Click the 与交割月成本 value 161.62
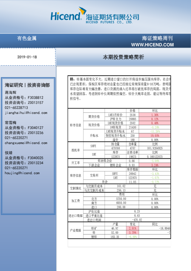The image size is (191, 271). point(121,186)
